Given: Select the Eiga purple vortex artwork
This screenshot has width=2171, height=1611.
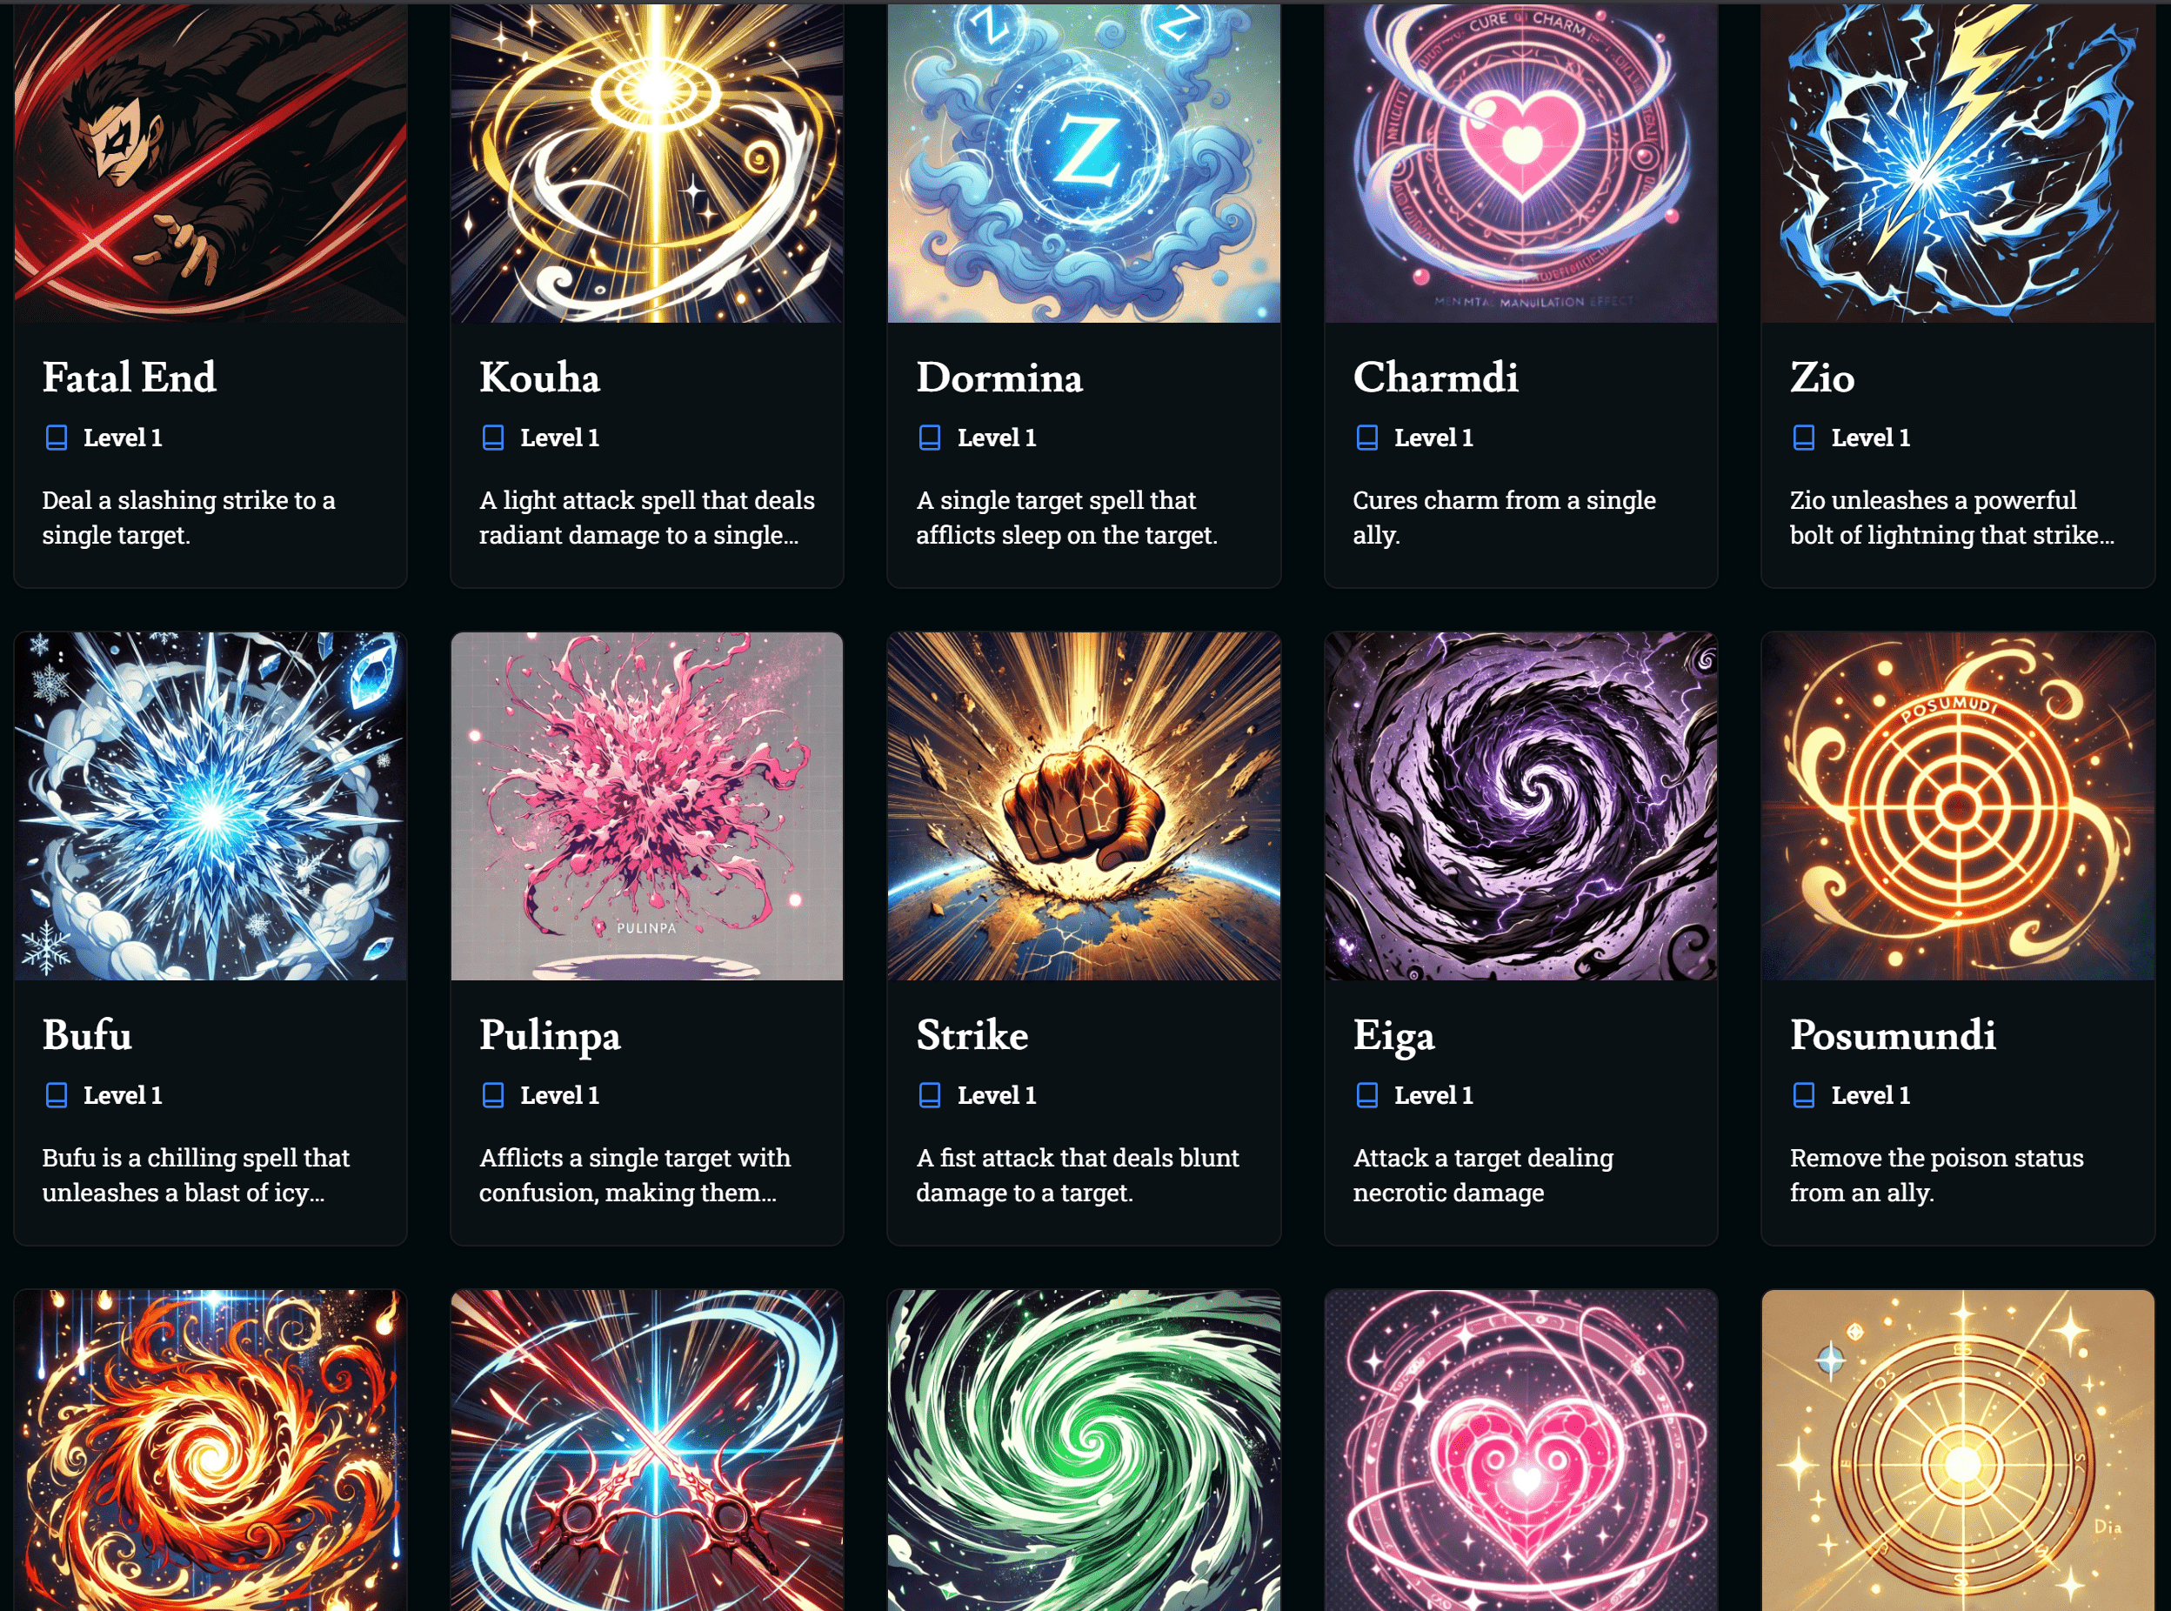Looking at the screenshot, I should [x=1520, y=805].
